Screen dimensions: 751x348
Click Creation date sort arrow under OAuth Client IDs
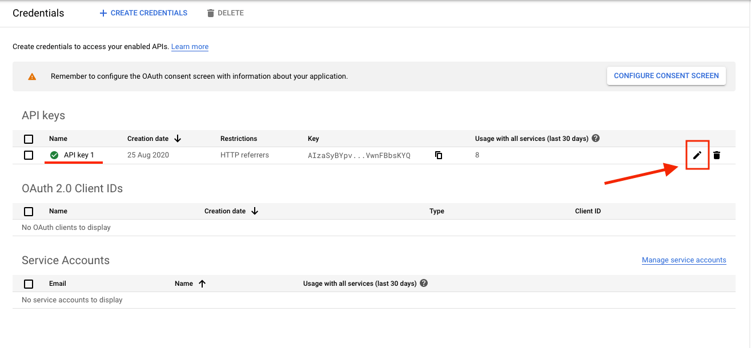255,211
